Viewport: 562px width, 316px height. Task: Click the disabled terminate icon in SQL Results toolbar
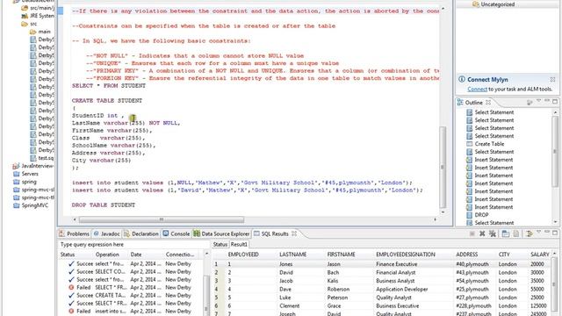(472, 233)
